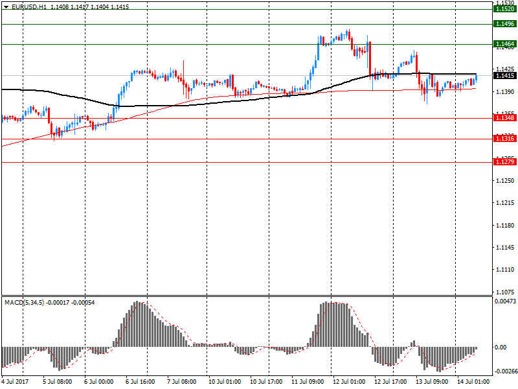Click the 6 Jul 00:00 time label
Image resolution: width=518 pixels, height=389 pixels.
click(x=99, y=382)
